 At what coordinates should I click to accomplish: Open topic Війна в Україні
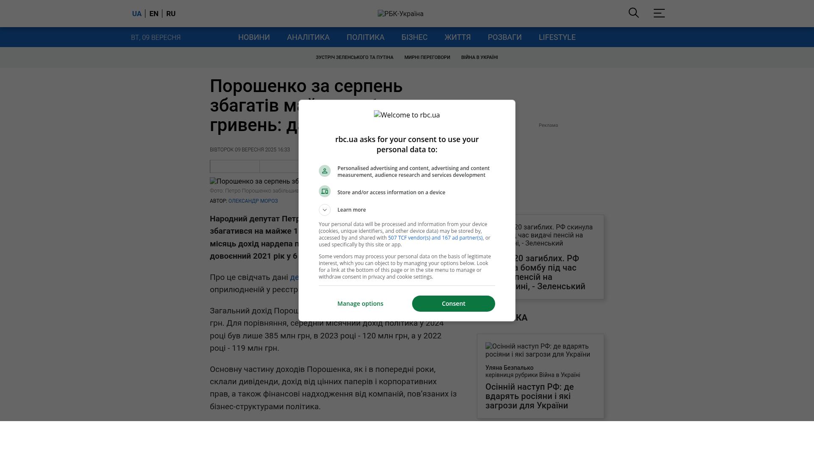(479, 57)
